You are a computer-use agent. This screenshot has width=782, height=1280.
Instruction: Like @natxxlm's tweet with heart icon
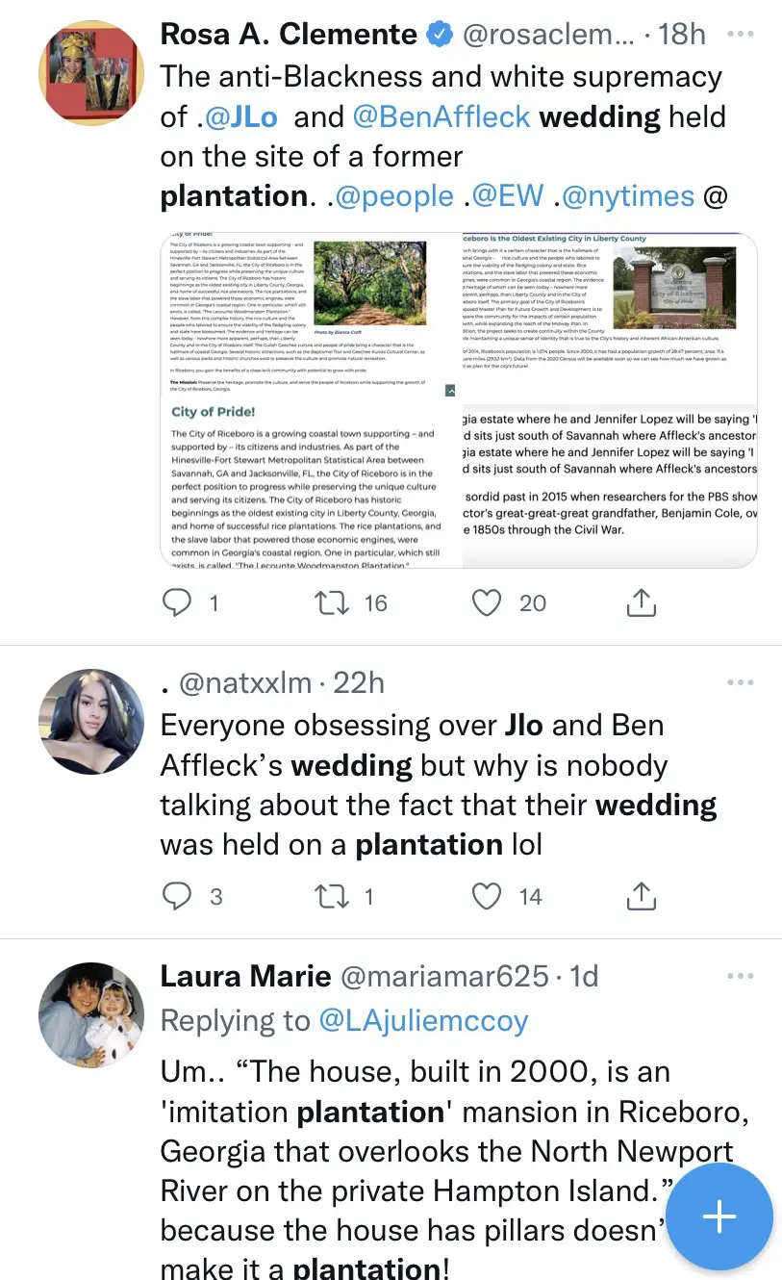[x=488, y=896]
